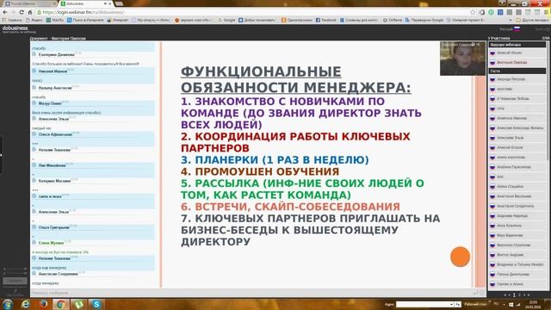Viewport: 551px width, 310px height.
Task: Open the Oriflame bookmark
Action: click(x=393, y=20)
